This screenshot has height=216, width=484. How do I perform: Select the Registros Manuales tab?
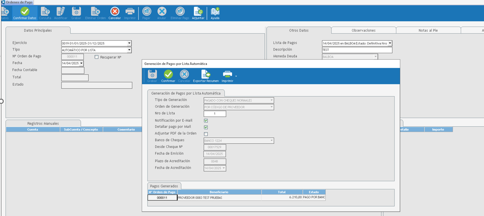[x=43, y=123]
